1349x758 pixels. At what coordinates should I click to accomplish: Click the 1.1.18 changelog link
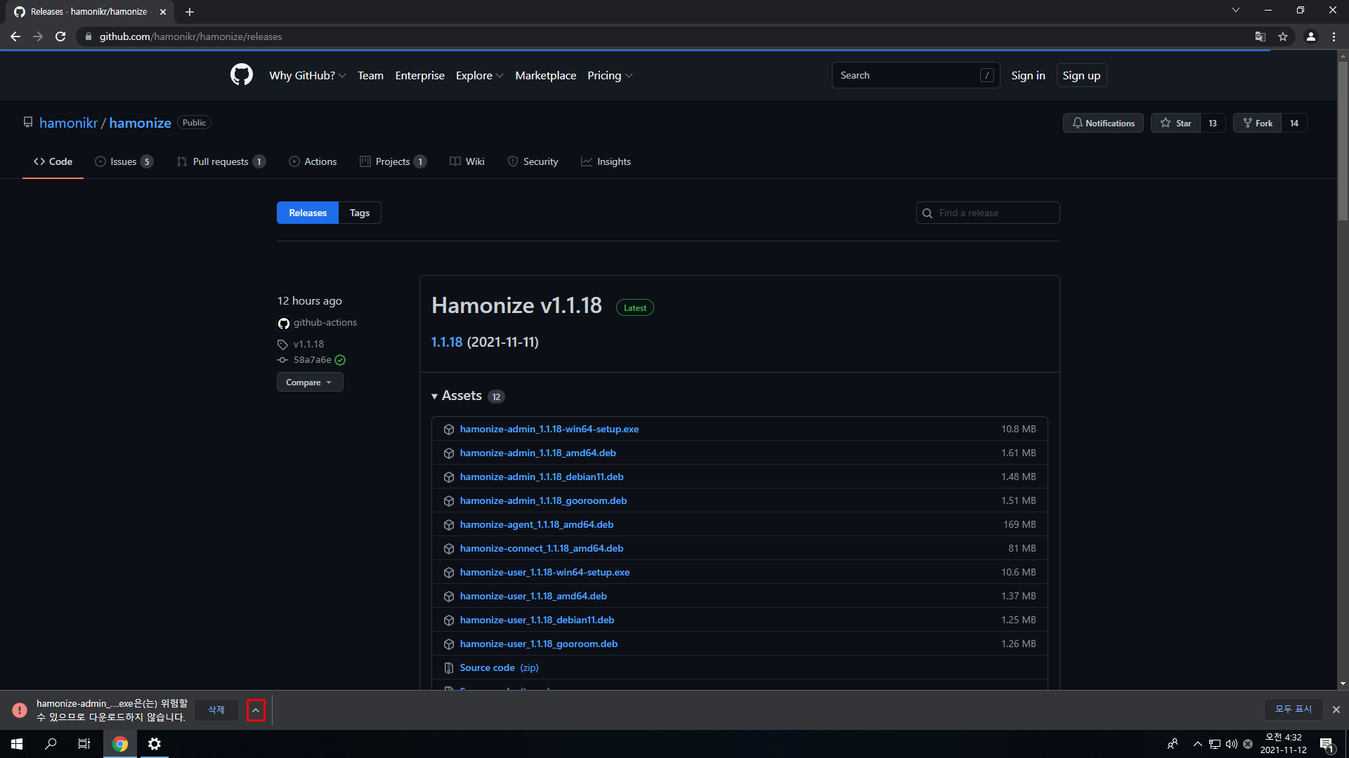point(447,342)
